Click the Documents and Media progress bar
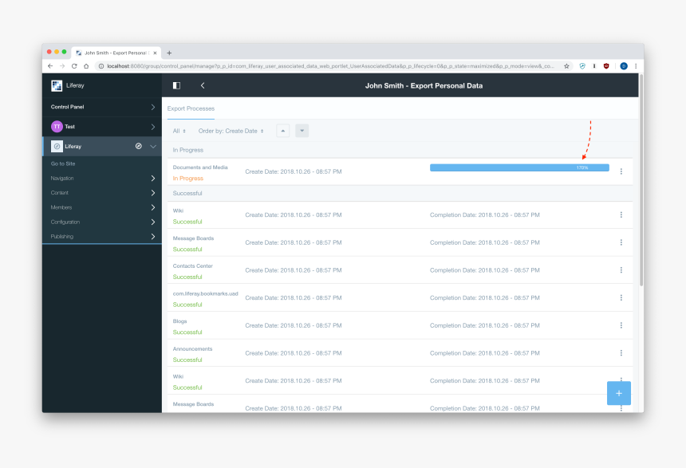This screenshot has height=468, width=686. point(519,167)
